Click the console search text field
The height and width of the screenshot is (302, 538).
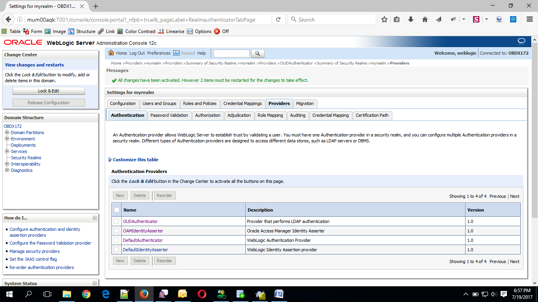(x=232, y=53)
